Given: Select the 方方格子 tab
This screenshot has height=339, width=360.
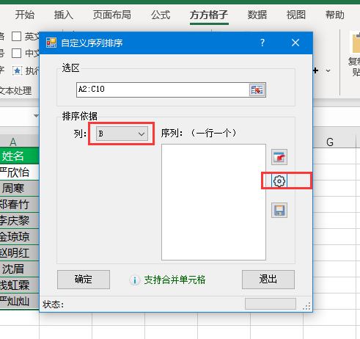Looking at the screenshot, I should coord(209,15).
